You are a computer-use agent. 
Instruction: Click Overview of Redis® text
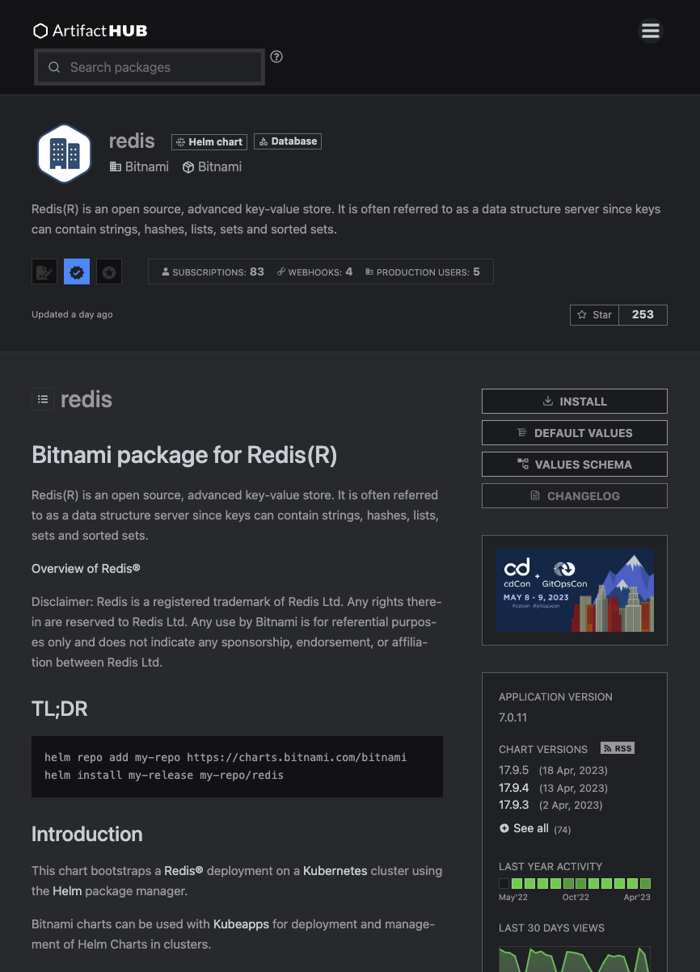pyautogui.click(x=86, y=569)
